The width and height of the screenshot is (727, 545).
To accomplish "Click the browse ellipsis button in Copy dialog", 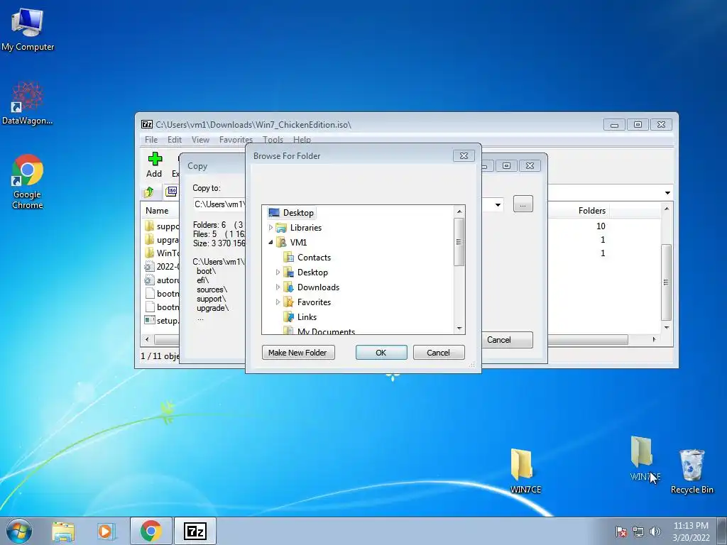I will pos(523,204).
